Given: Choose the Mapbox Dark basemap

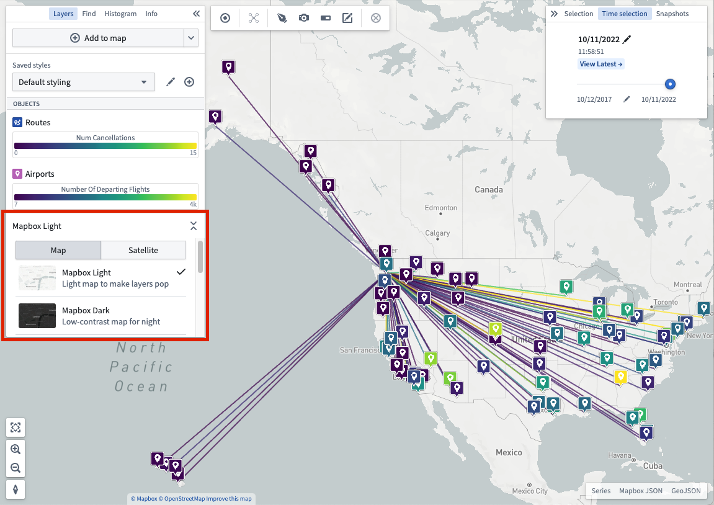Looking at the screenshot, I should 102,316.
